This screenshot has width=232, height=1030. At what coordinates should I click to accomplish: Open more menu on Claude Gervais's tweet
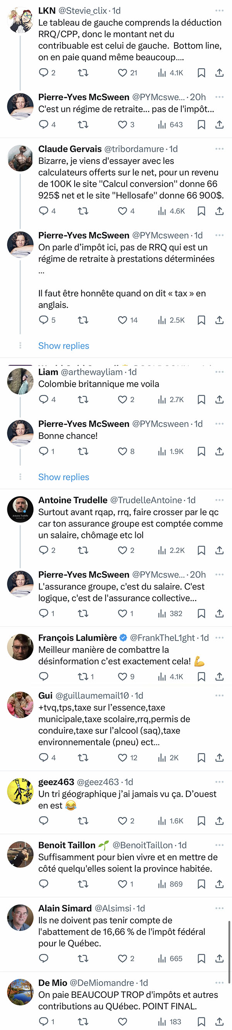[x=219, y=149]
